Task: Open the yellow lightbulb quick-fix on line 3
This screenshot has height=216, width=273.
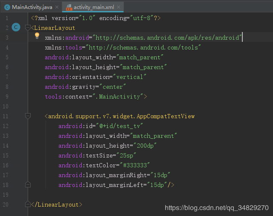Action: tap(37, 36)
